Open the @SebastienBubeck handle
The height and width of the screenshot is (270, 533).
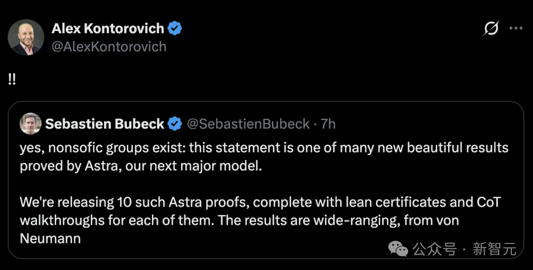(x=248, y=124)
